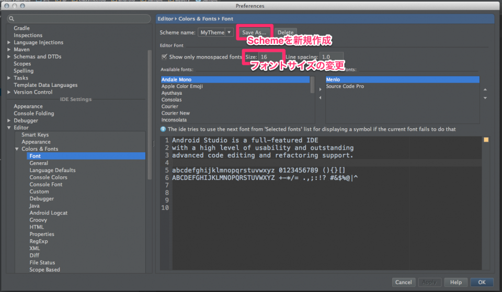Screen dimensions: 502x292
Task: Open RegExp color settings
Action: 38,241
